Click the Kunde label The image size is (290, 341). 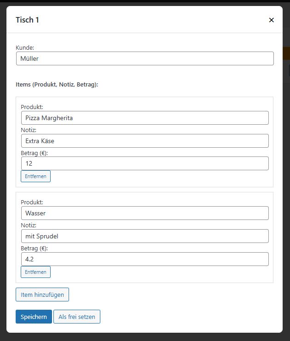coord(25,47)
